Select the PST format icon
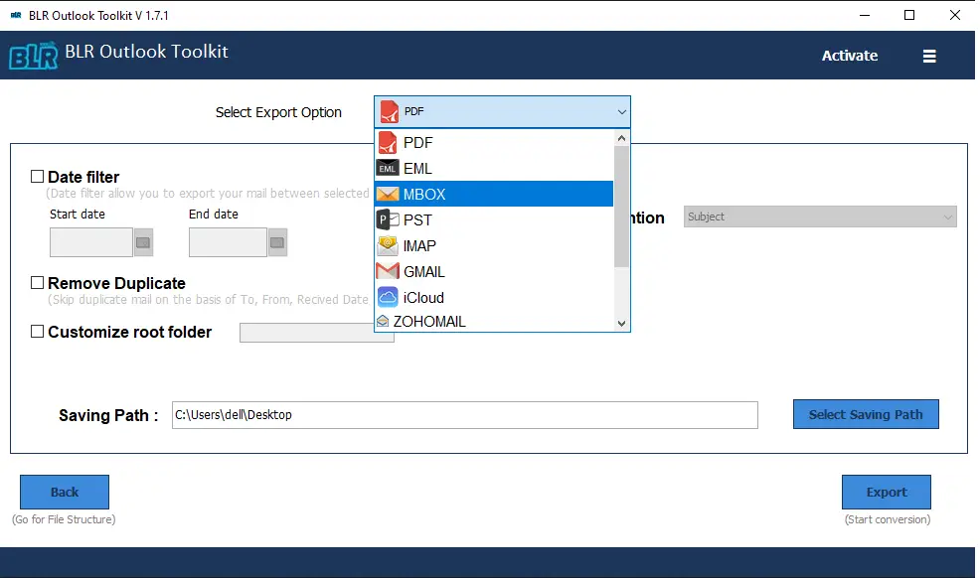 (x=389, y=219)
